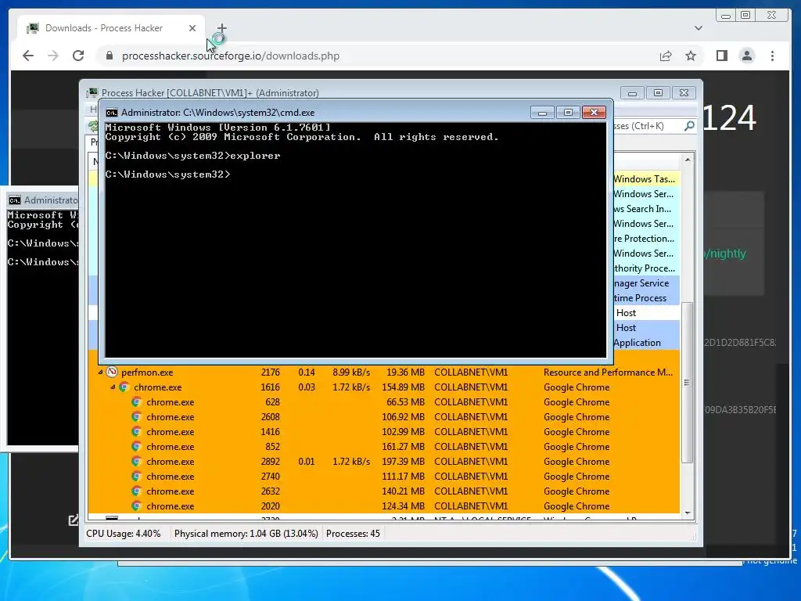Open tab search chevron in Chrome
This screenshot has width=801, height=601.
pyautogui.click(x=699, y=28)
